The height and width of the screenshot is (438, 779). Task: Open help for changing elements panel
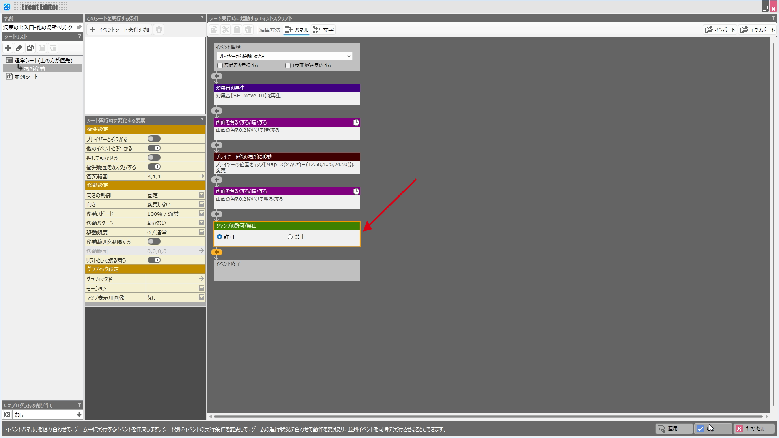coord(202,120)
